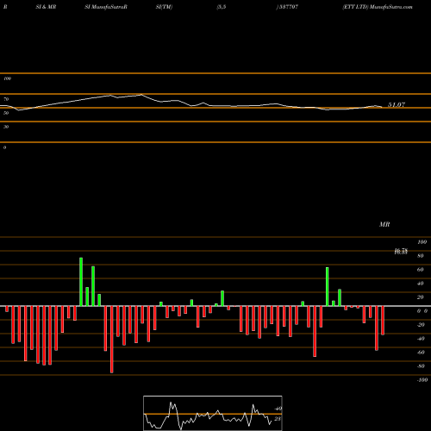431x431 pixels.
Task: Click the last red bar at the histogram's right end
Action: (x=383, y=321)
